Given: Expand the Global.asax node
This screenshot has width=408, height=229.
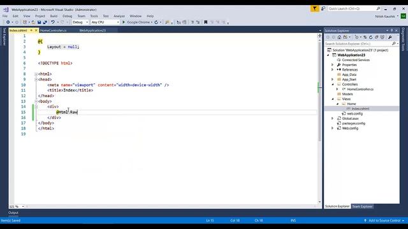Looking at the screenshot, I should 332,118.
